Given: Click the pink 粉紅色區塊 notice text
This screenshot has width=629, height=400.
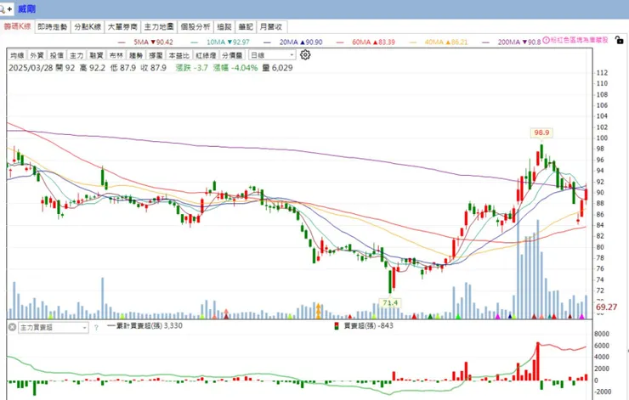Looking at the screenshot, I should point(579,40).
